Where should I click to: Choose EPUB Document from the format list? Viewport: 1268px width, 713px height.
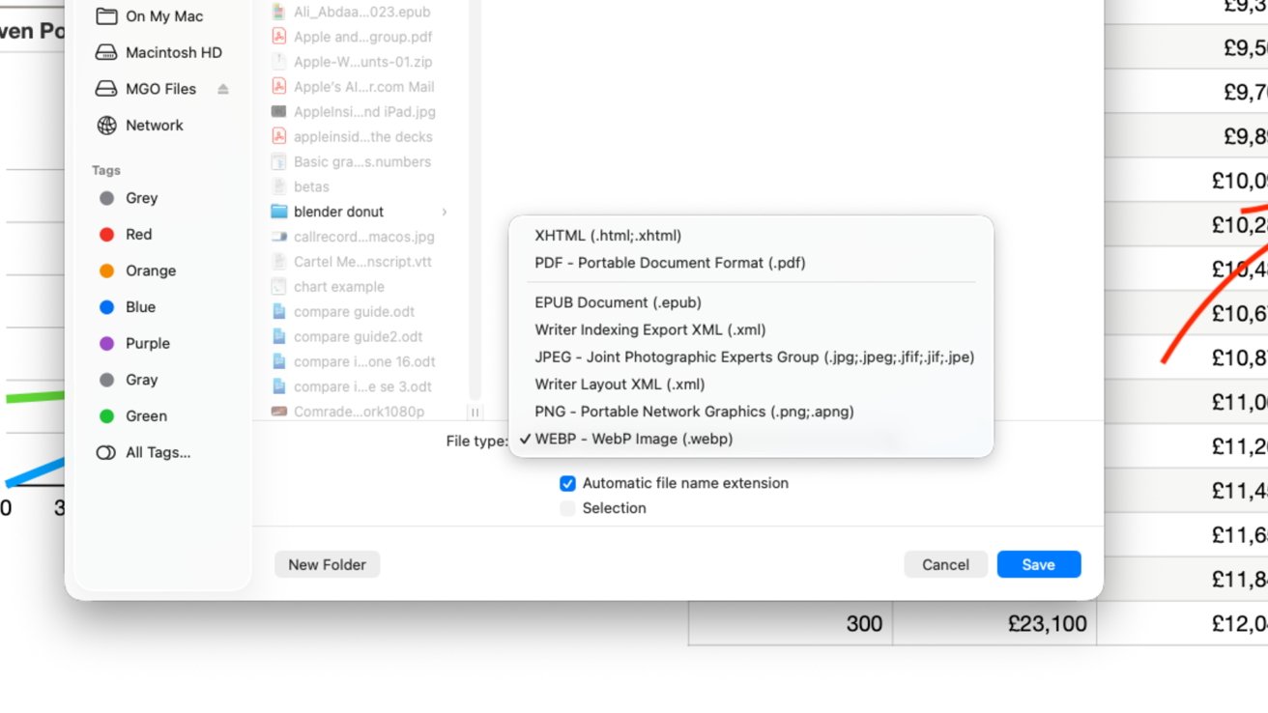619,301
